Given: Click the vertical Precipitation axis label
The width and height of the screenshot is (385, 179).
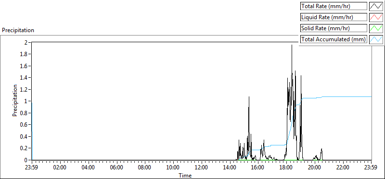Looking at the screenshot, I should coord(15,100).
